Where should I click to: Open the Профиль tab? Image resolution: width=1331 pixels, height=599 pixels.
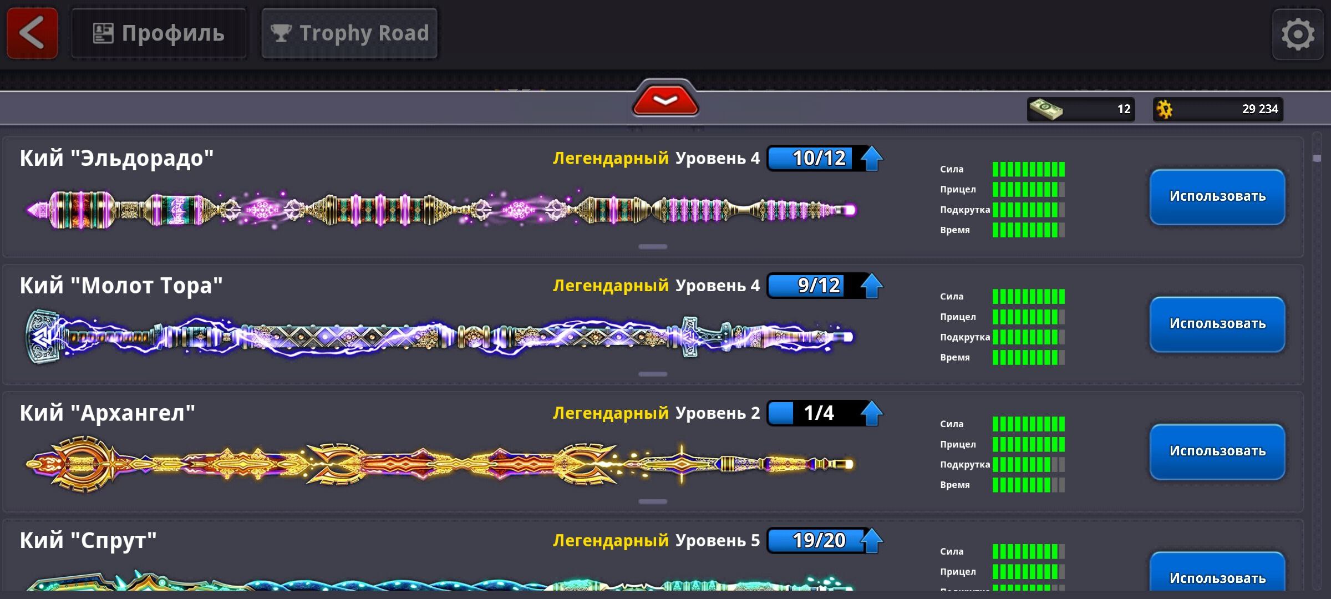[159, 33]
